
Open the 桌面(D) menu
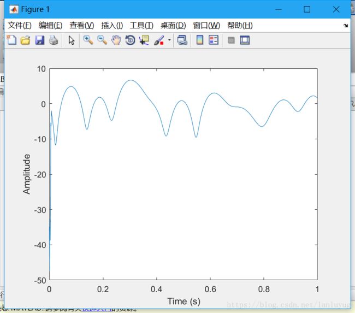(x=173, y=25)
